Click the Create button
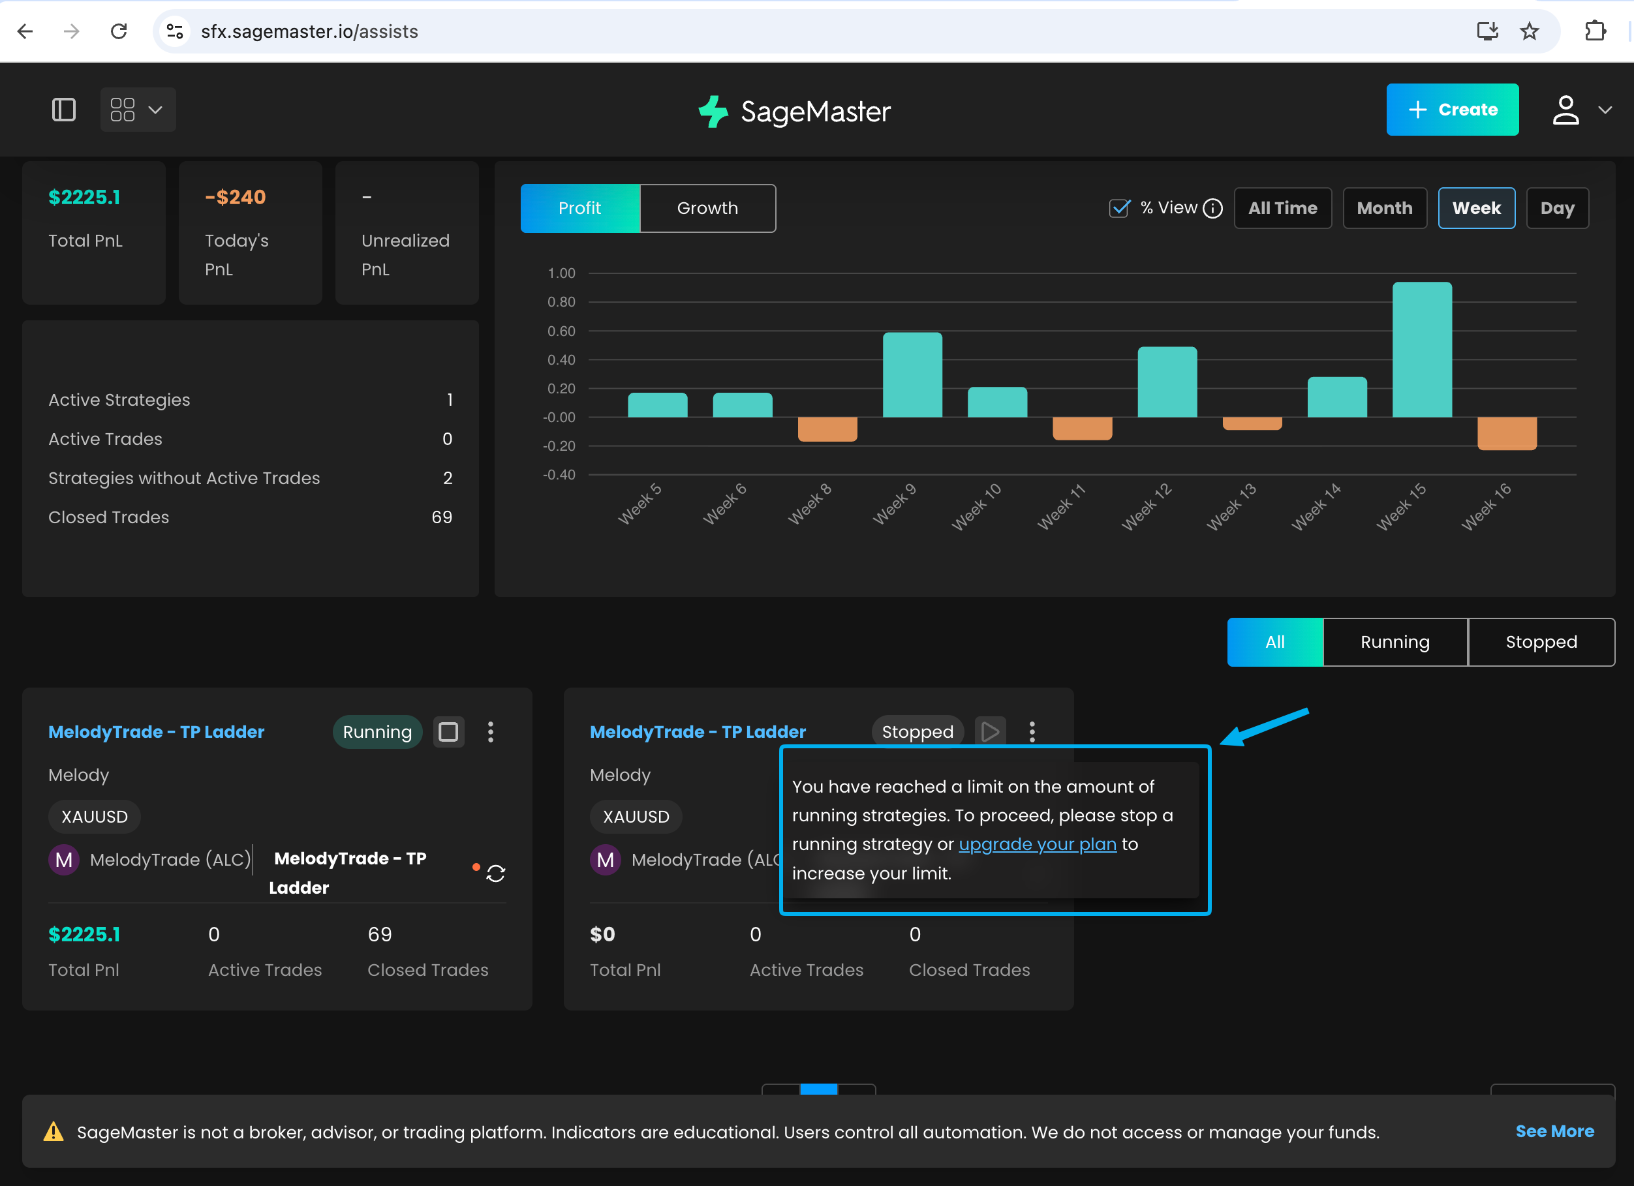The width and height of the screenshot is (1634, 1186). (x=1452, y=110)
